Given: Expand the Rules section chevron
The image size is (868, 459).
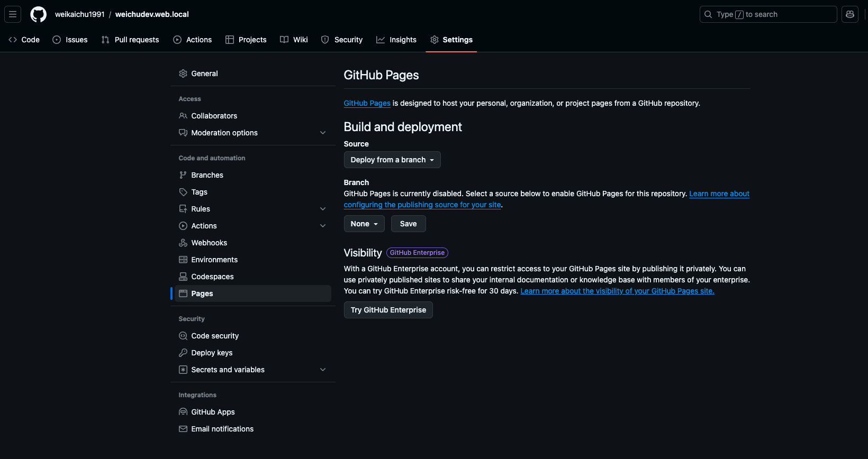Looking at the screenshot, I should click(x=323, y=209).
